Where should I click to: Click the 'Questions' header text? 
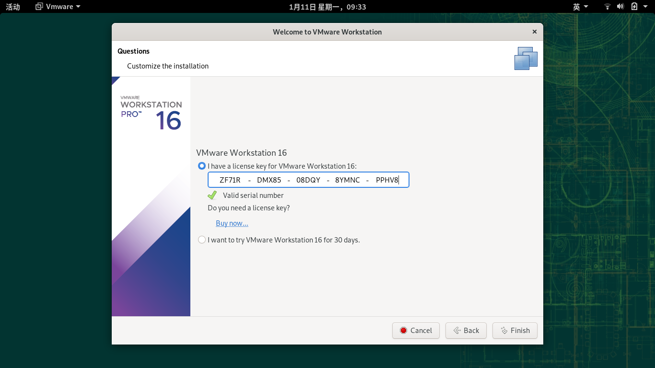(133, 51)
